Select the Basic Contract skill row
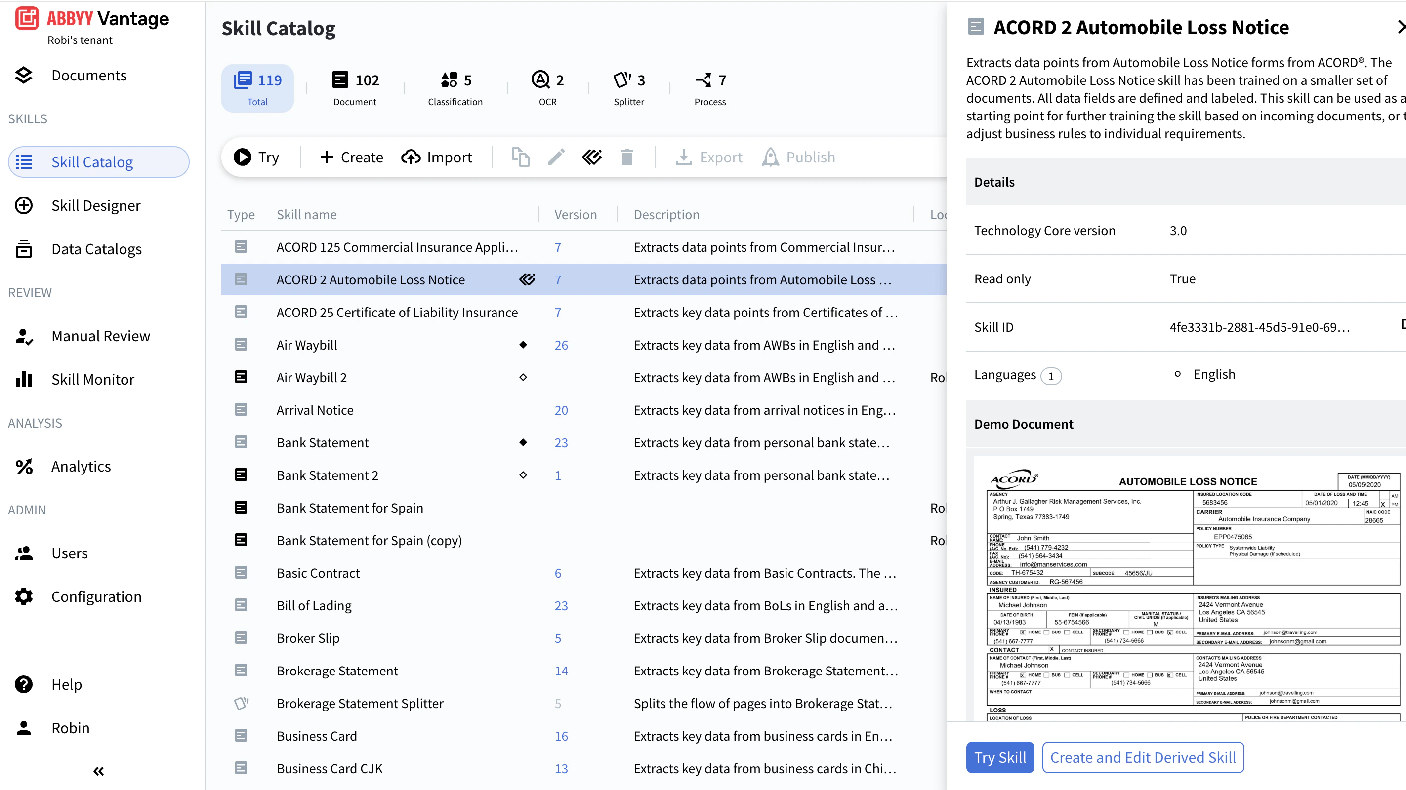 584,573
